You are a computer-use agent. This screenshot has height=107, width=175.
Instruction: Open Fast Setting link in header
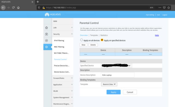tap(150, 15)
